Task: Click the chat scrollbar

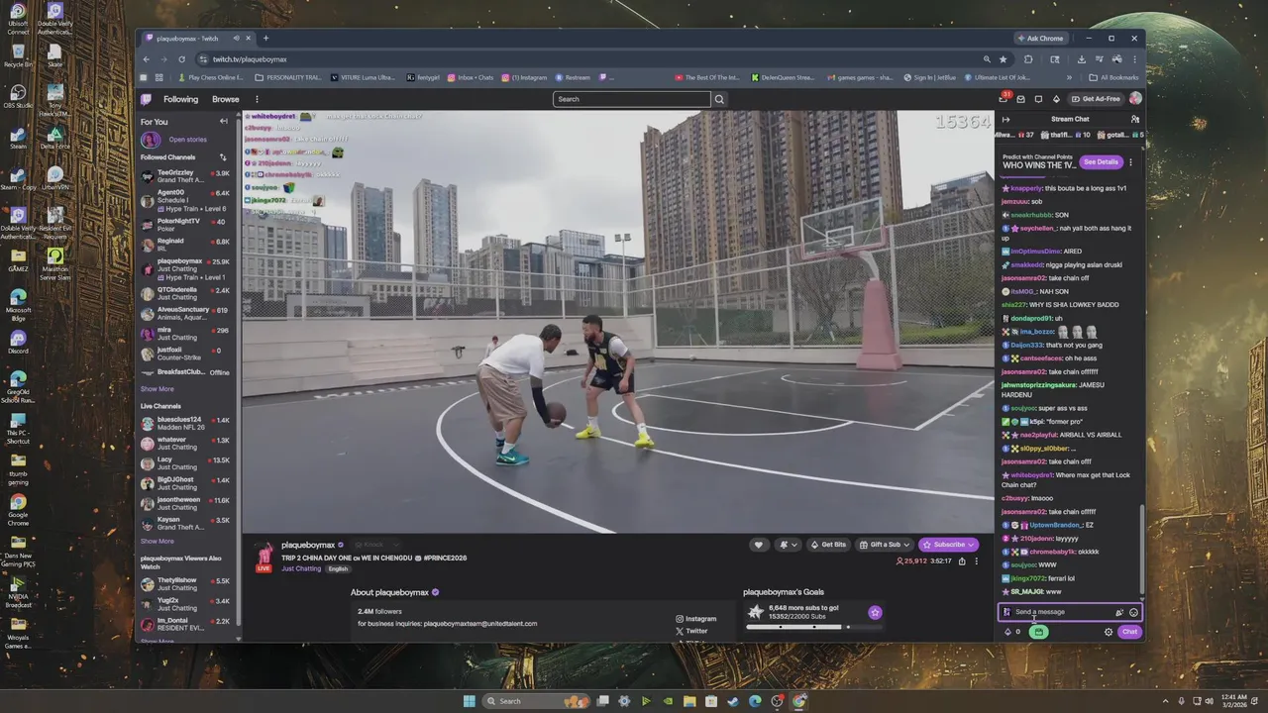Action: (1142, 548)
